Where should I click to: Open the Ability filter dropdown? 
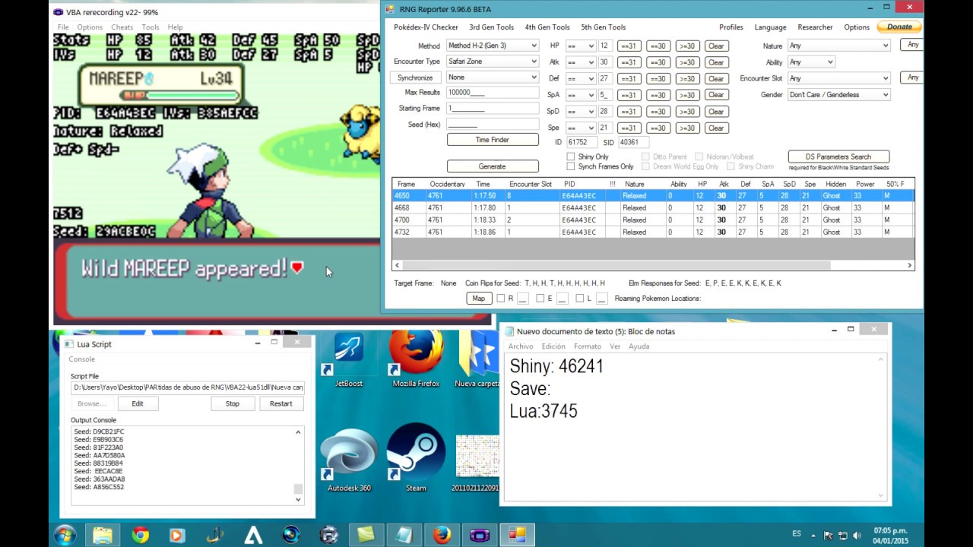coord(811,62)
